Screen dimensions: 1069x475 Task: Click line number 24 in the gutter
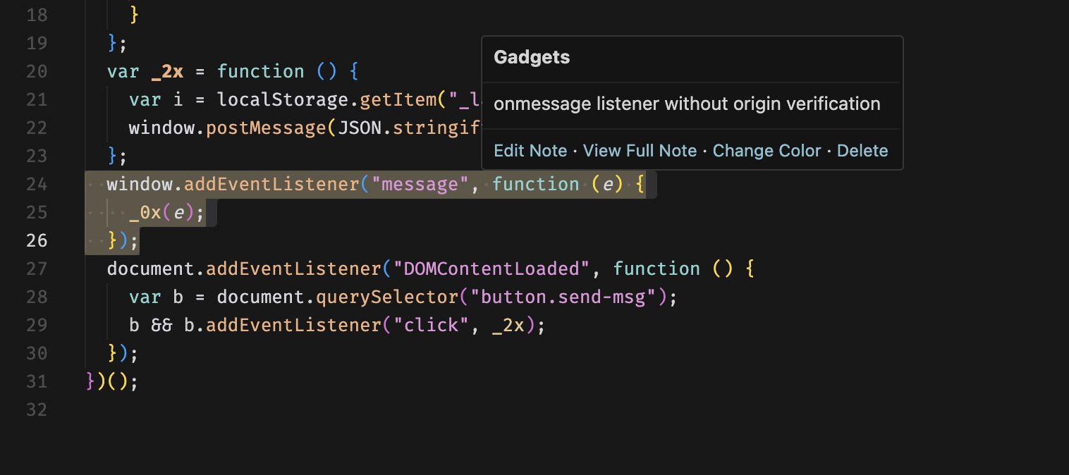37,184
